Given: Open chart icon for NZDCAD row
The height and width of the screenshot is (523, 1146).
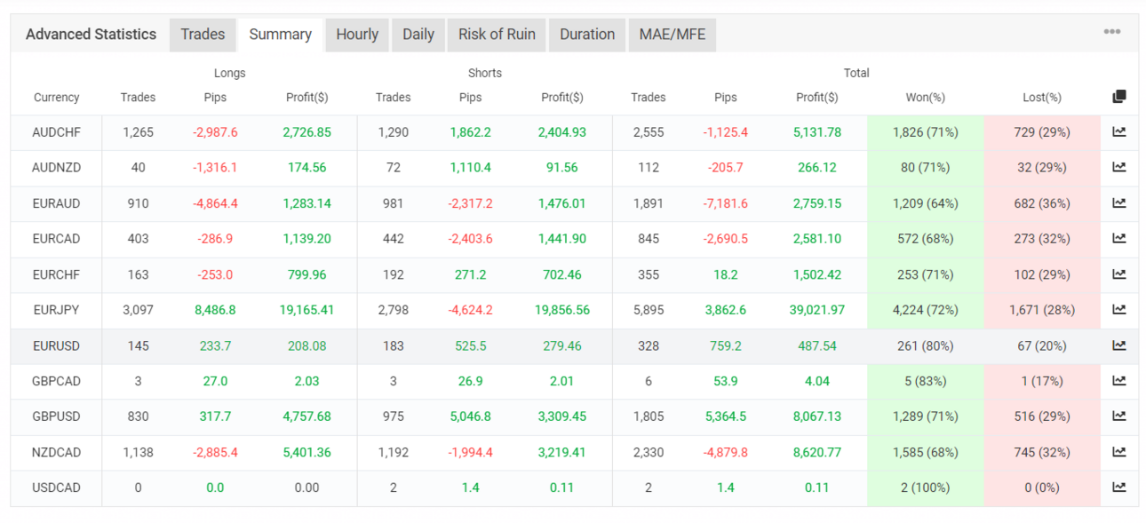Looking at the screenshot, I should click(x=1118, y=452).
